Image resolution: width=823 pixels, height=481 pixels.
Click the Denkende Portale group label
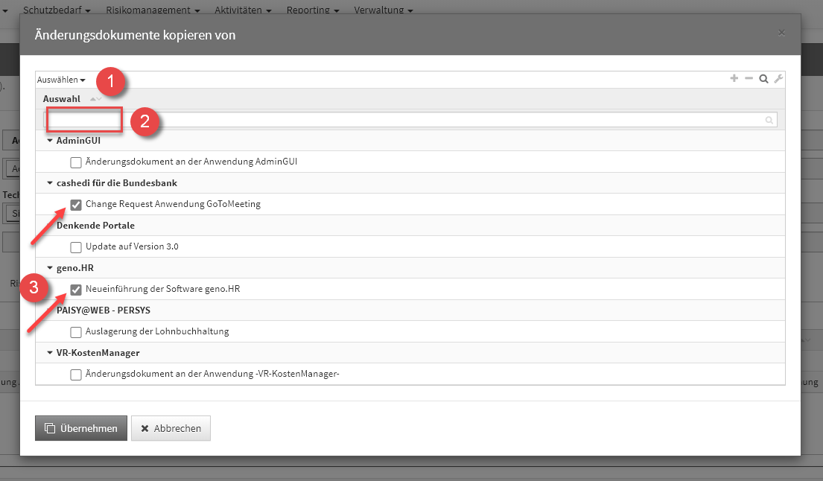(x=95, y=226)
